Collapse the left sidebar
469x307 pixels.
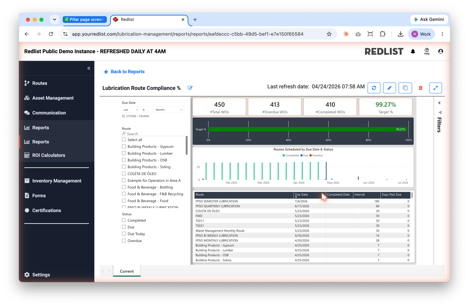pyautogui.click(x=89, y=69)
